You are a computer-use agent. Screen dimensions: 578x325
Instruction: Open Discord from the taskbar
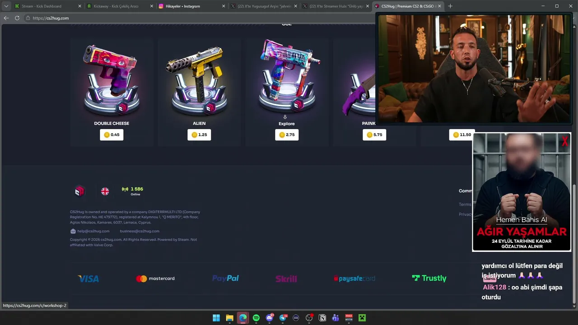point(270,318)
